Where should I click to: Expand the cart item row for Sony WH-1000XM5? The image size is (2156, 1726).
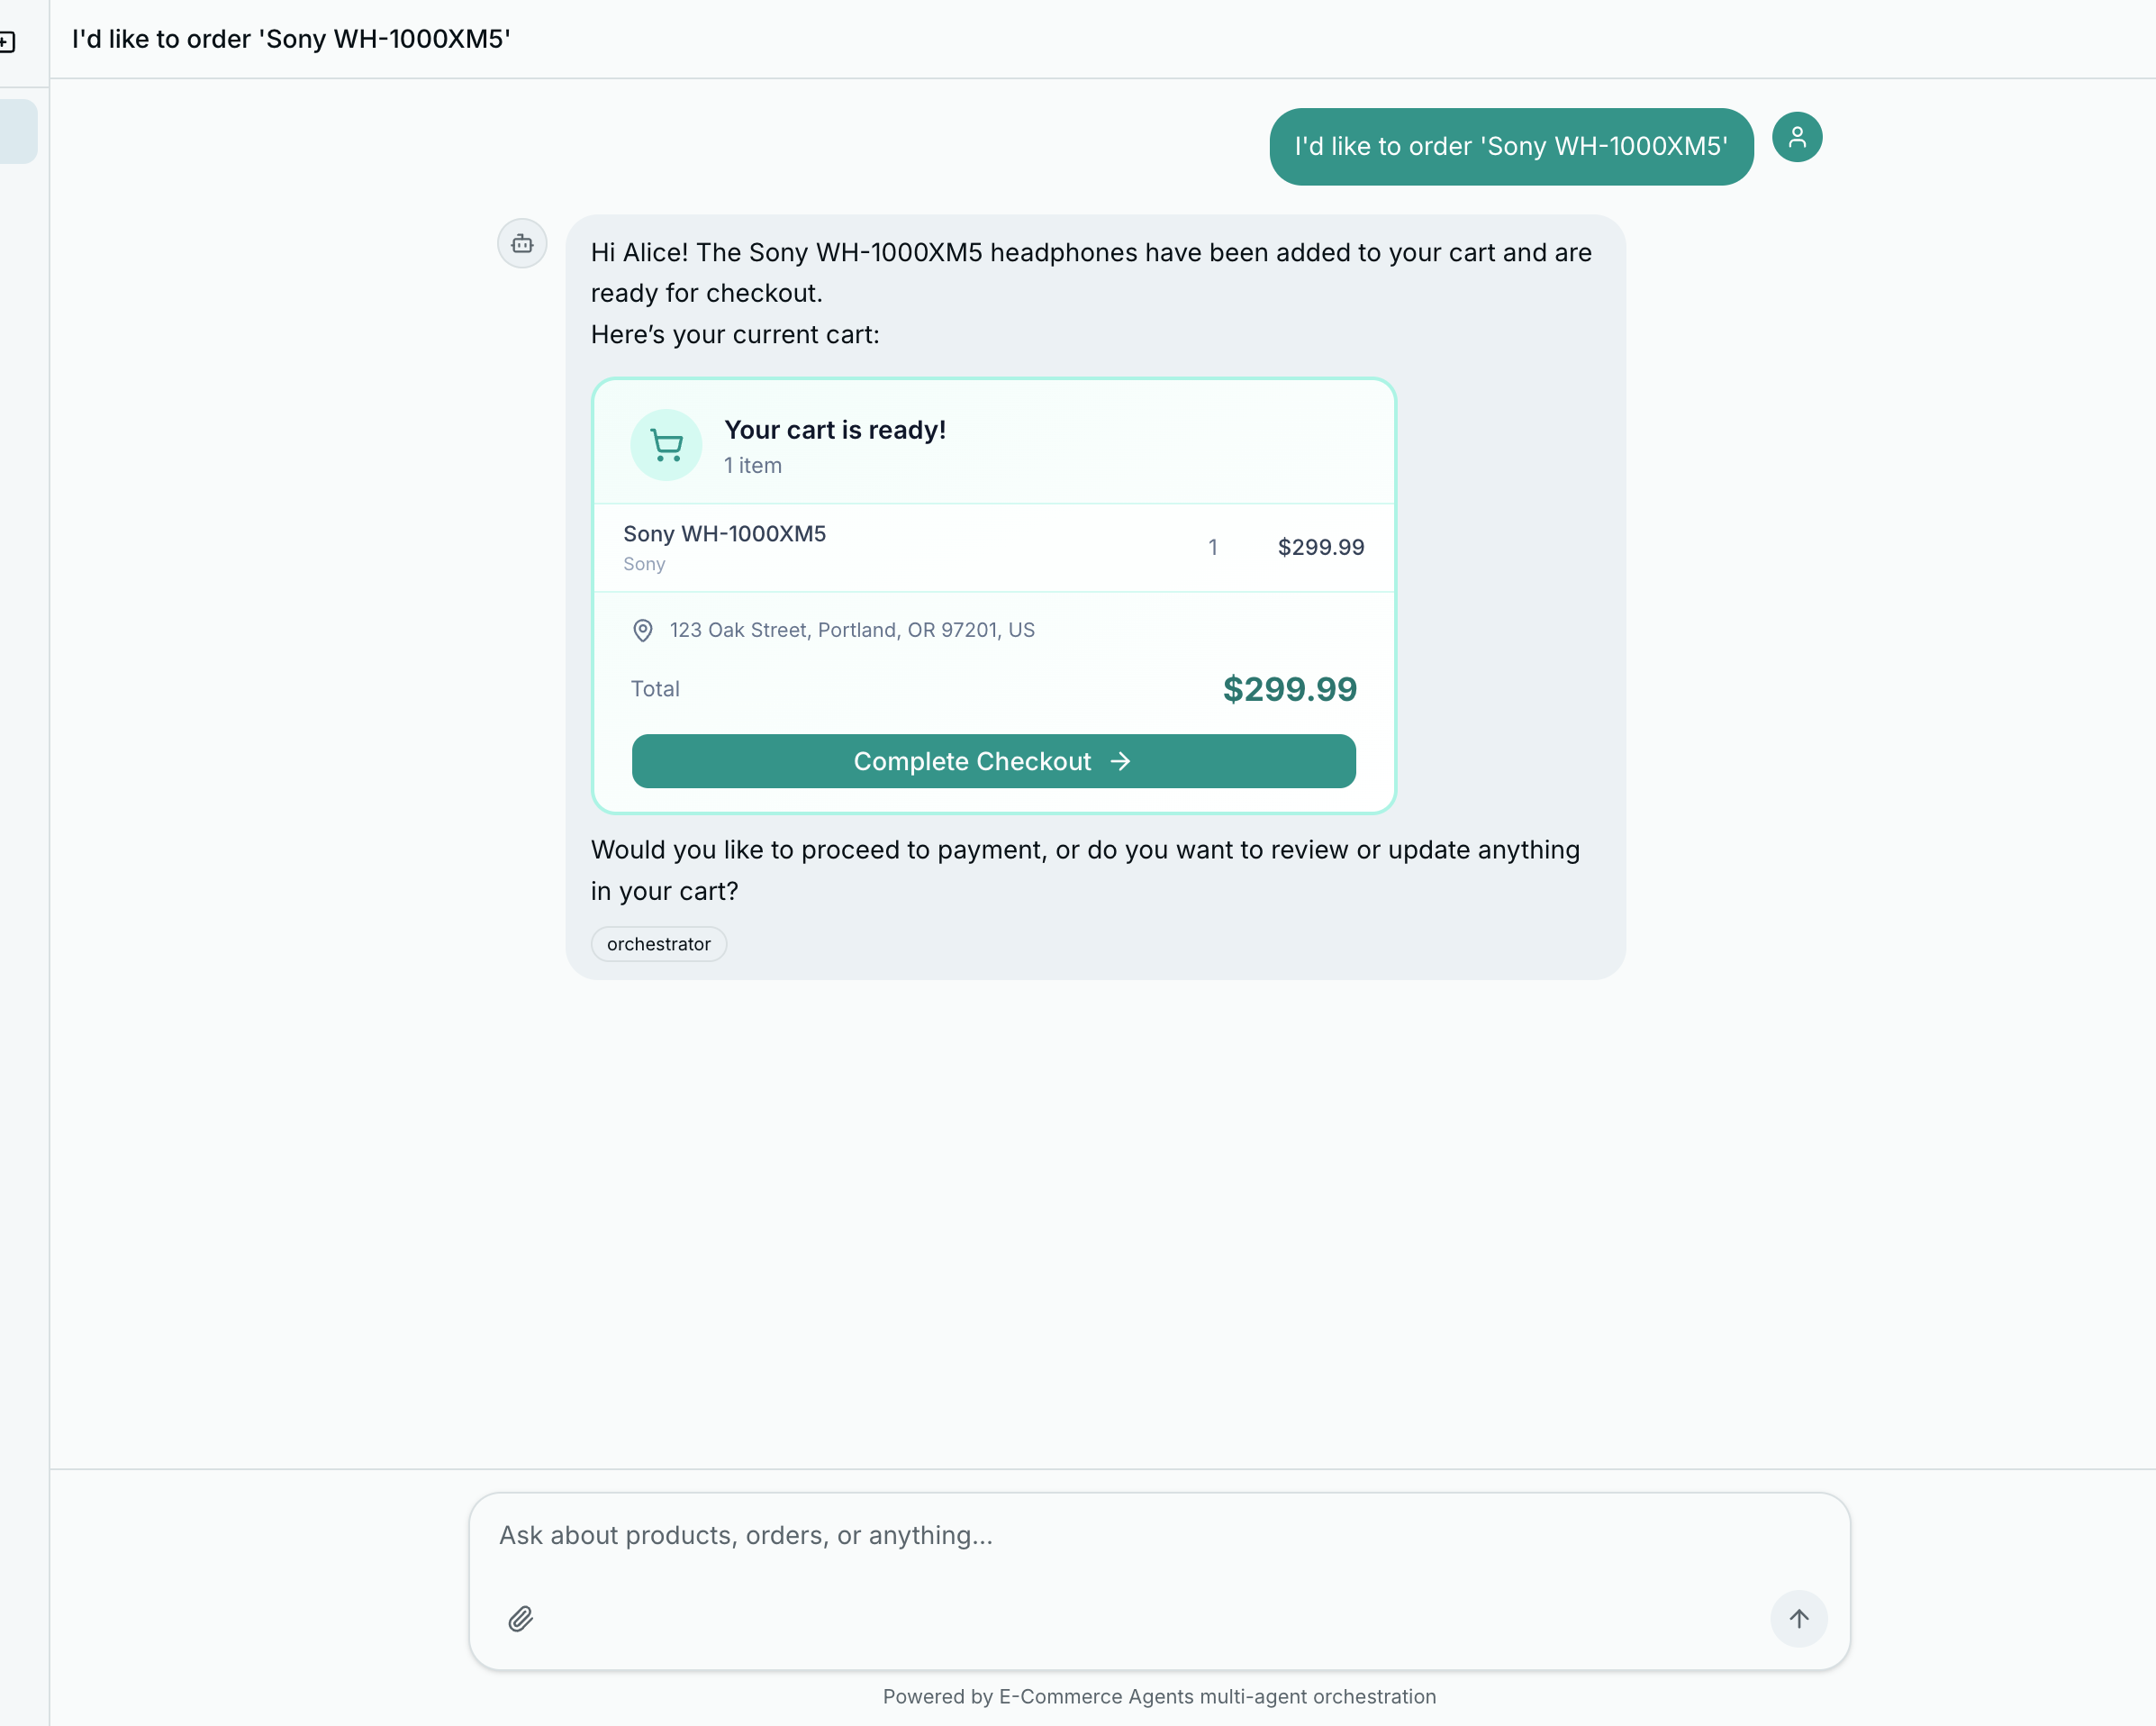993,547
